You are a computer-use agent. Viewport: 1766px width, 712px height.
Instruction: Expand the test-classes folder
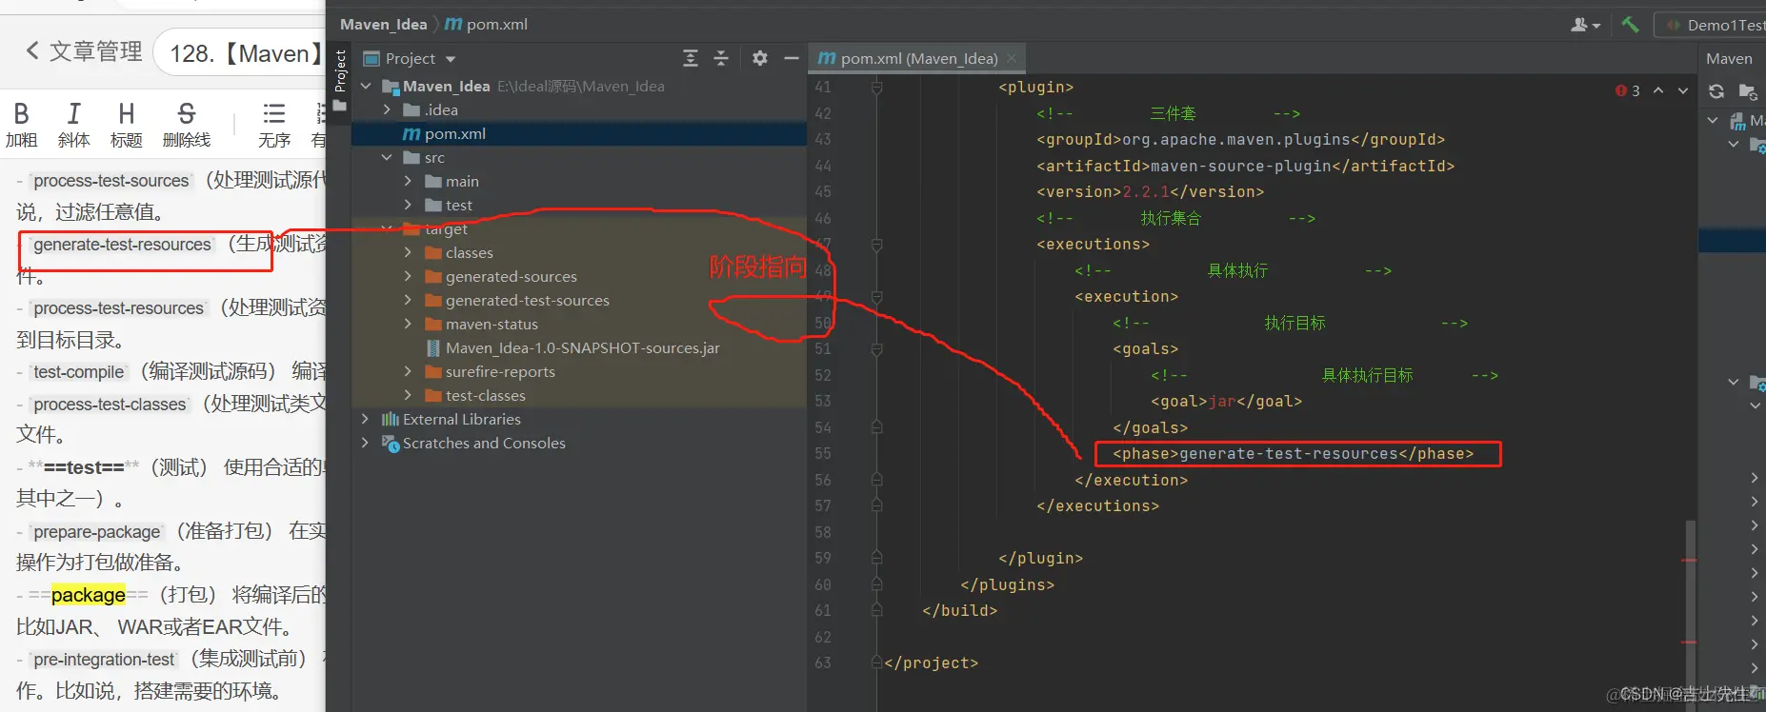tap(408, 396)
